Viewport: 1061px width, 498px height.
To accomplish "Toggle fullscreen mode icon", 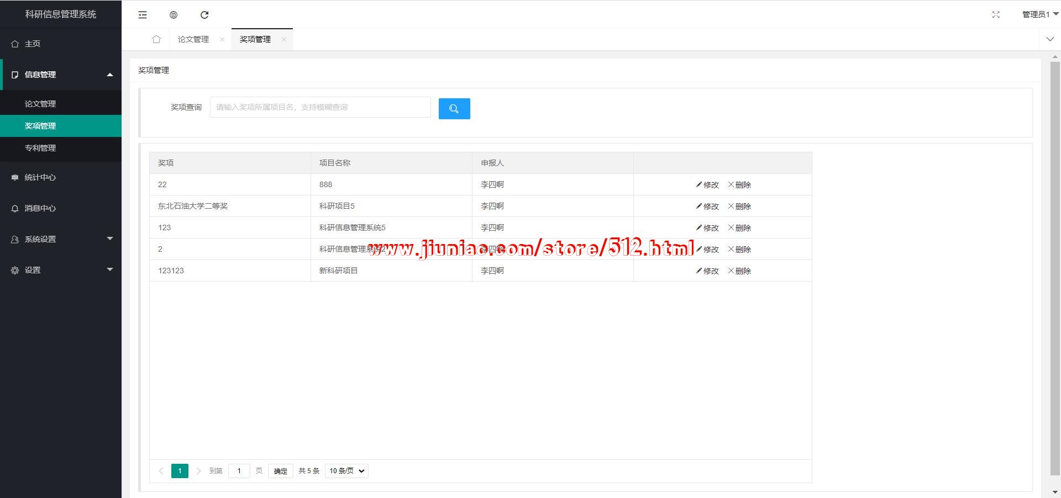I will 996,15.
